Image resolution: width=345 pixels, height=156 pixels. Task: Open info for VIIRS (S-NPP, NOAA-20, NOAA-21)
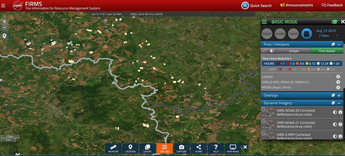pyautogui.click(x=338, y=82)
